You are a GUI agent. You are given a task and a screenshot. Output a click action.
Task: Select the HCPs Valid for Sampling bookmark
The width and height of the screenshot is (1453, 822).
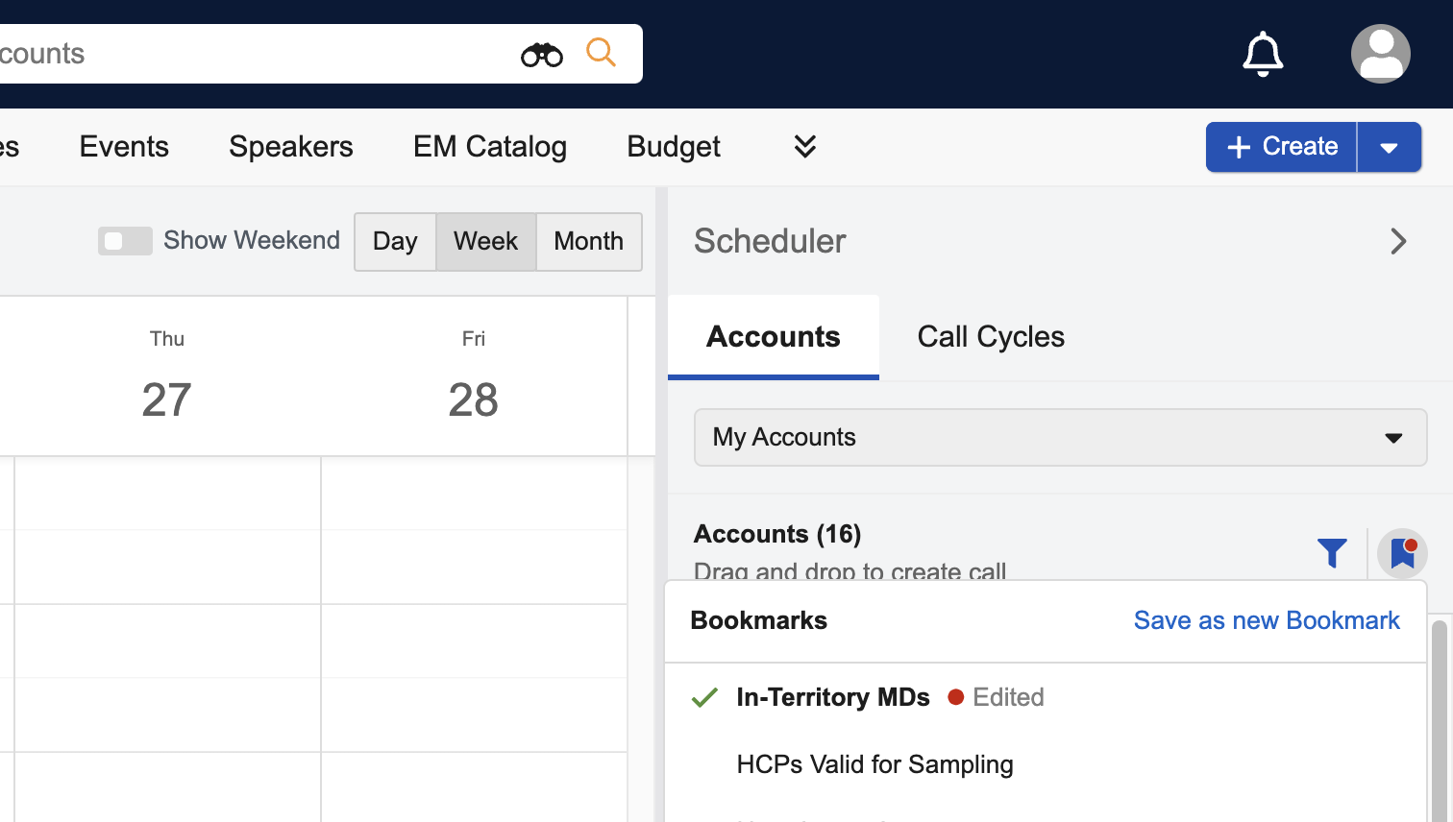(874, 764)
